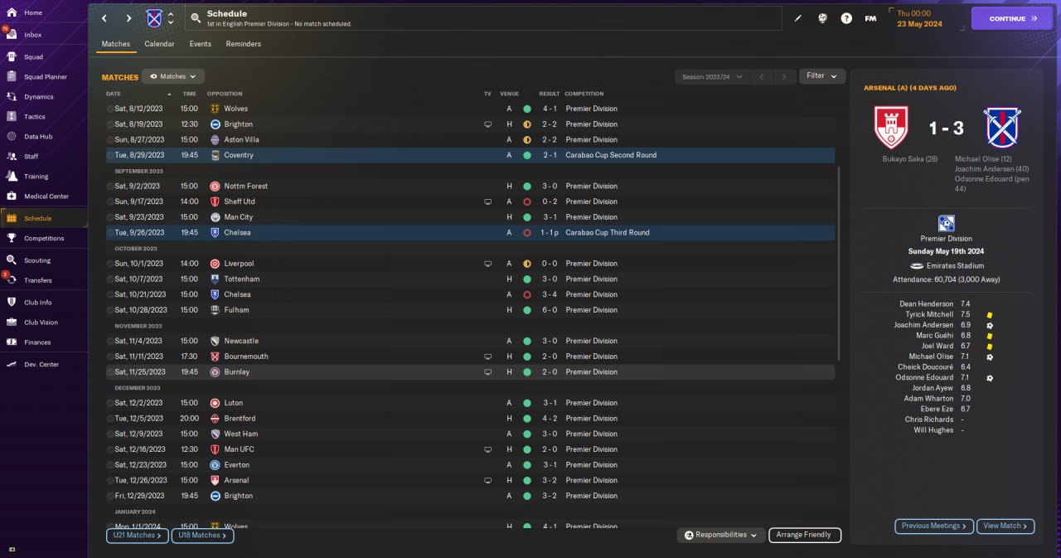Viewport: 1061px width, 558px height.
Task: Click Dean Henderson in player ratings
Action: [926, 304]
